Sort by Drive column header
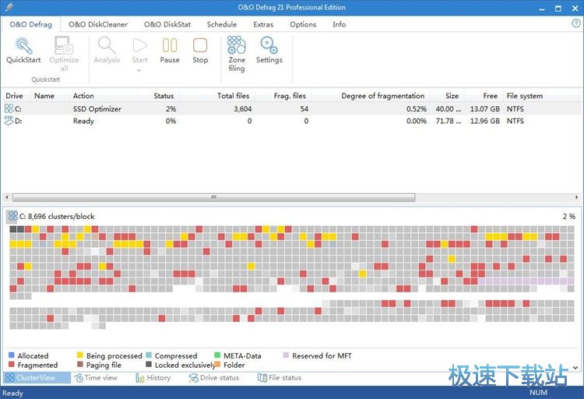This screenshot has width=584, height=399. tap(16, 95)
